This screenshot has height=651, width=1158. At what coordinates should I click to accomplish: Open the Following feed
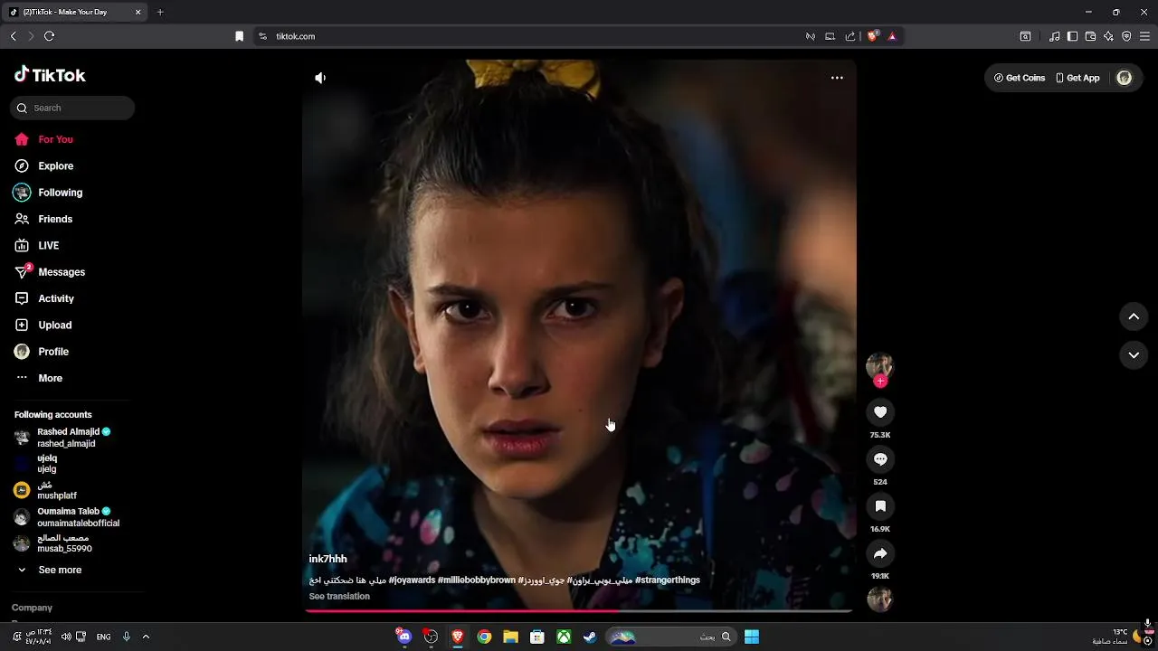(48, 193)
